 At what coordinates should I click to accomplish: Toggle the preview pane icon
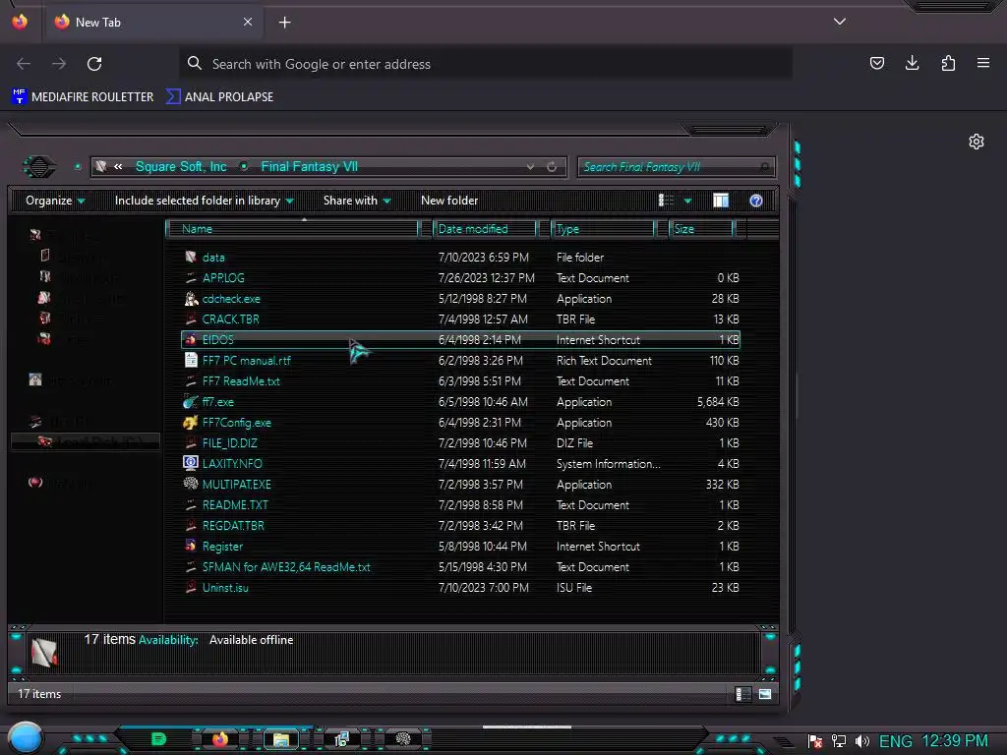(x=721, y=201)
